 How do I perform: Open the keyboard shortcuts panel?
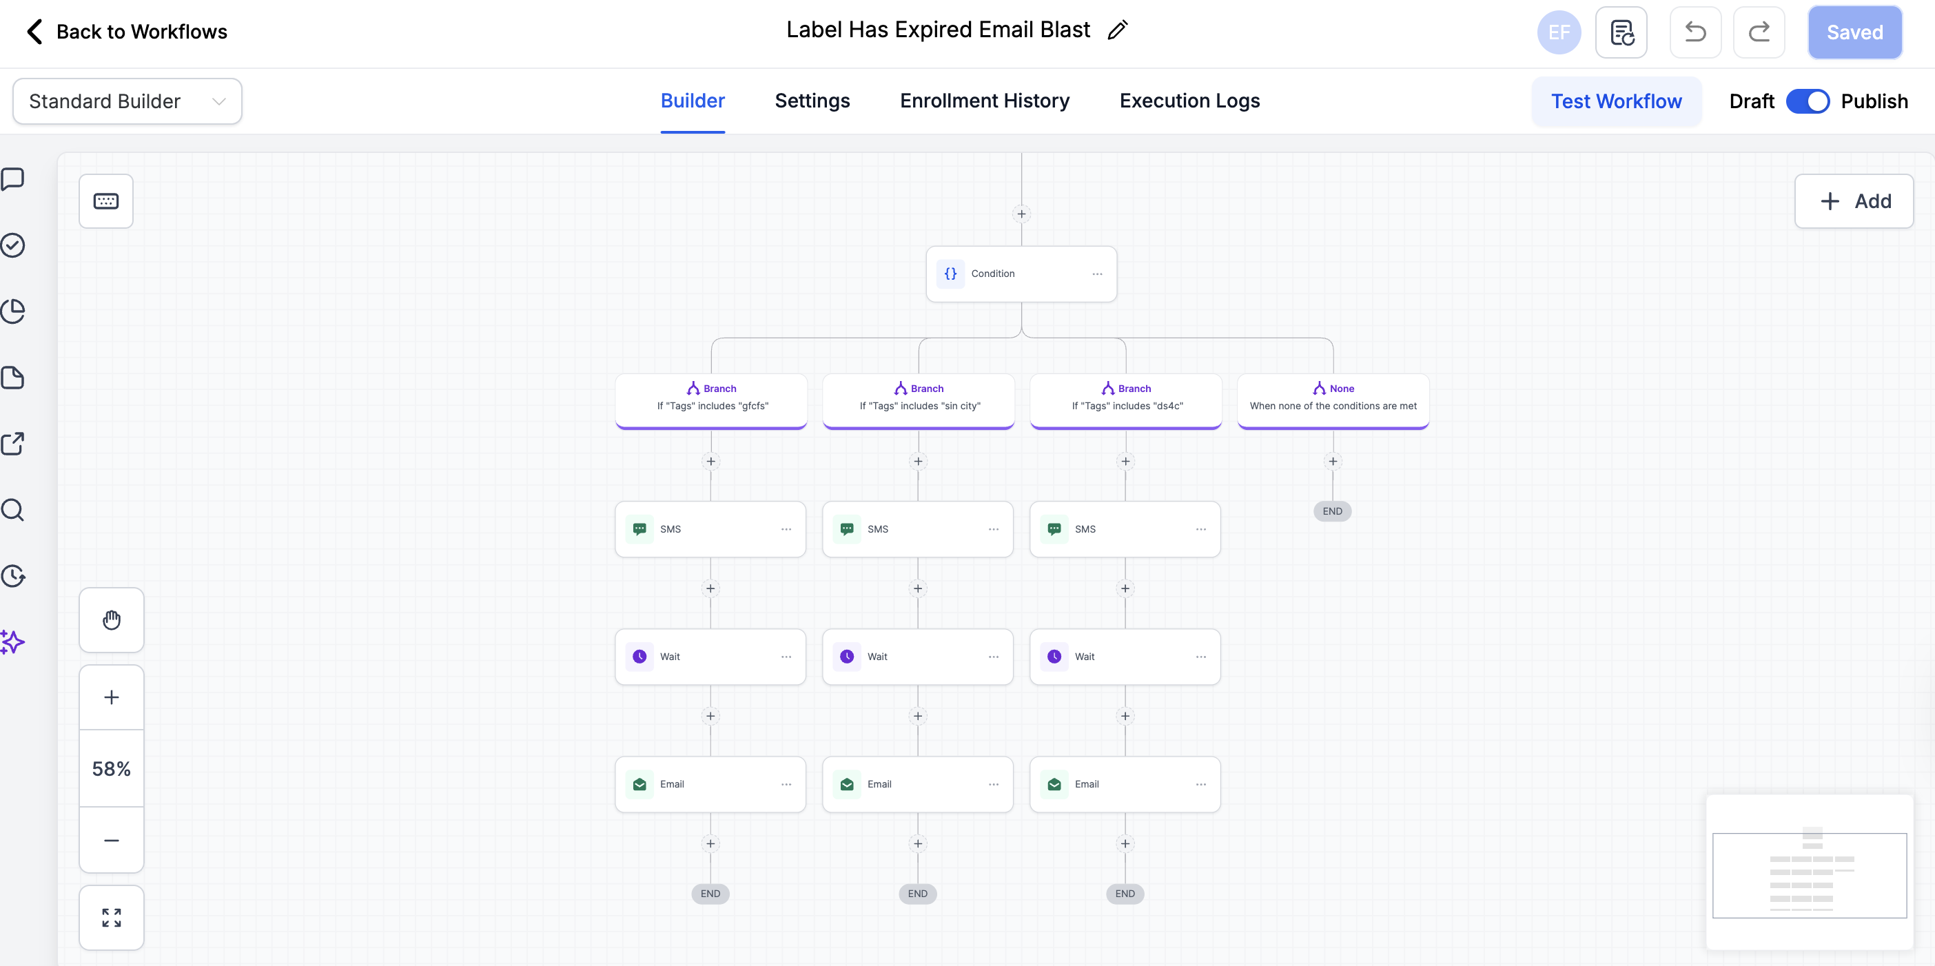coord(106,201)
